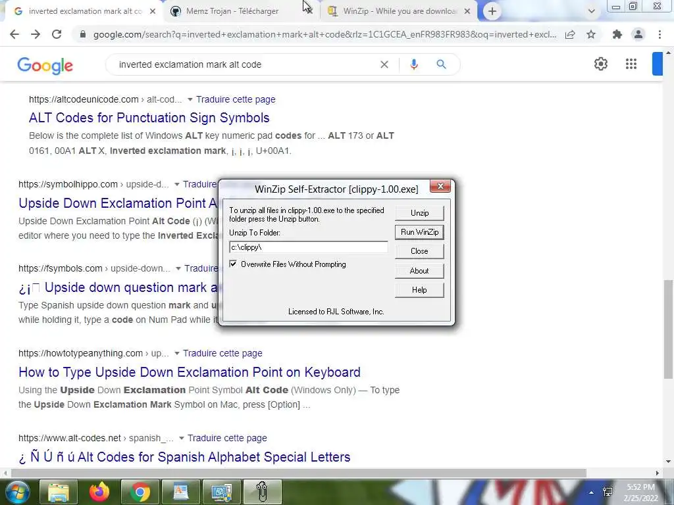Open Upside down question mark result
The width and height of the screenshot is (674, 505).
(x=118, y=288)
